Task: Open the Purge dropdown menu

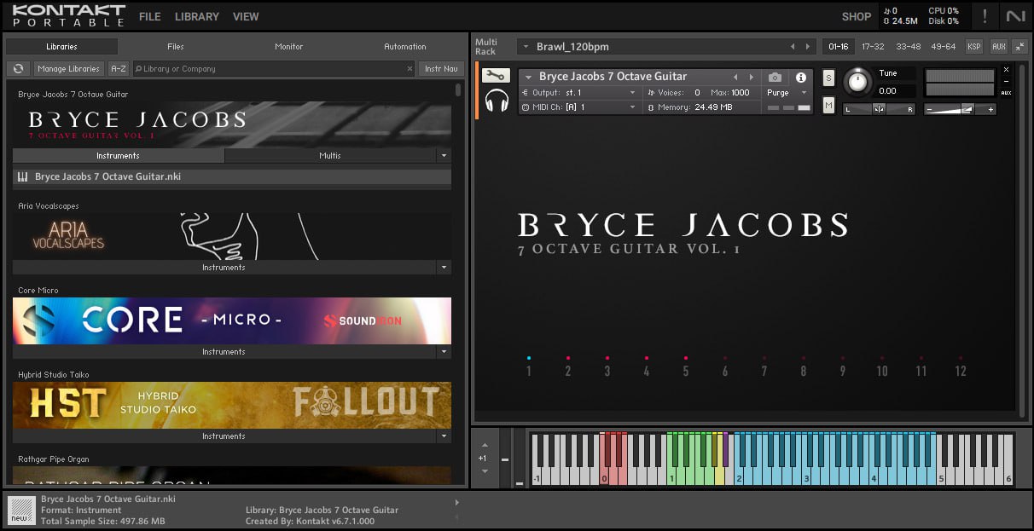Action: pos(804,93)
